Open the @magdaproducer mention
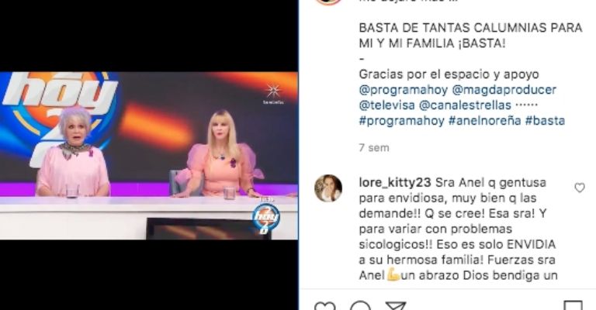The image size is (596, 310). tap(504, 90)
